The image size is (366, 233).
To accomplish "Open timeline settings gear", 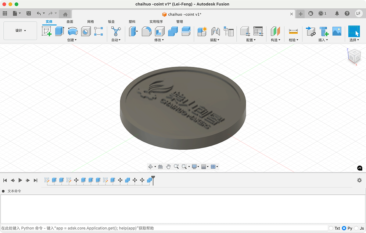I will tap(359, 180).
